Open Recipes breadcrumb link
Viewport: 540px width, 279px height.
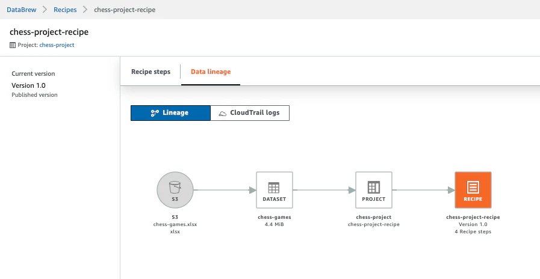tap(65, 10)
